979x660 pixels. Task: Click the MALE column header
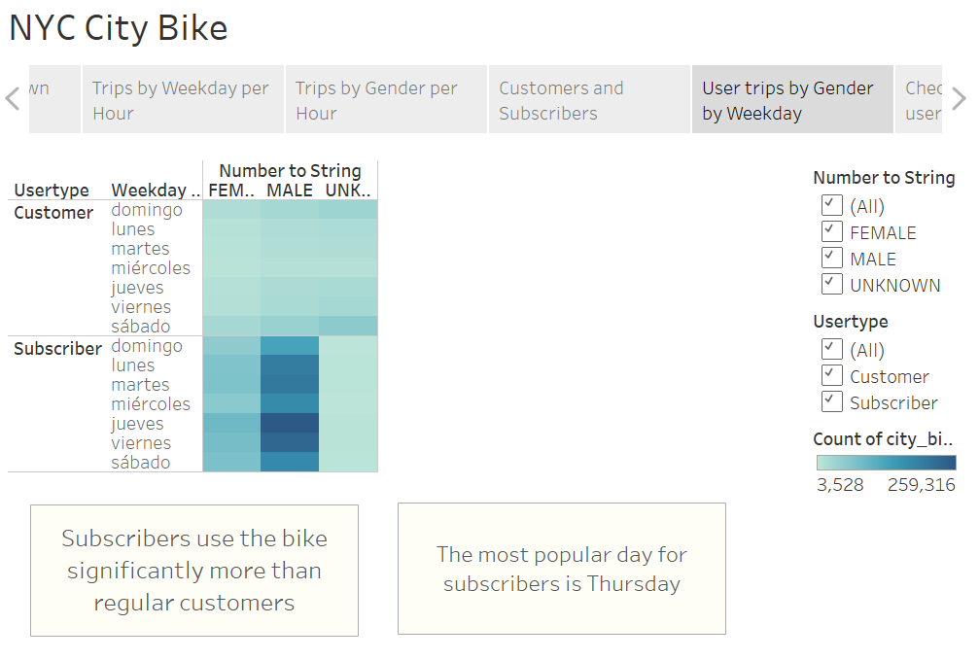point(289,191)
